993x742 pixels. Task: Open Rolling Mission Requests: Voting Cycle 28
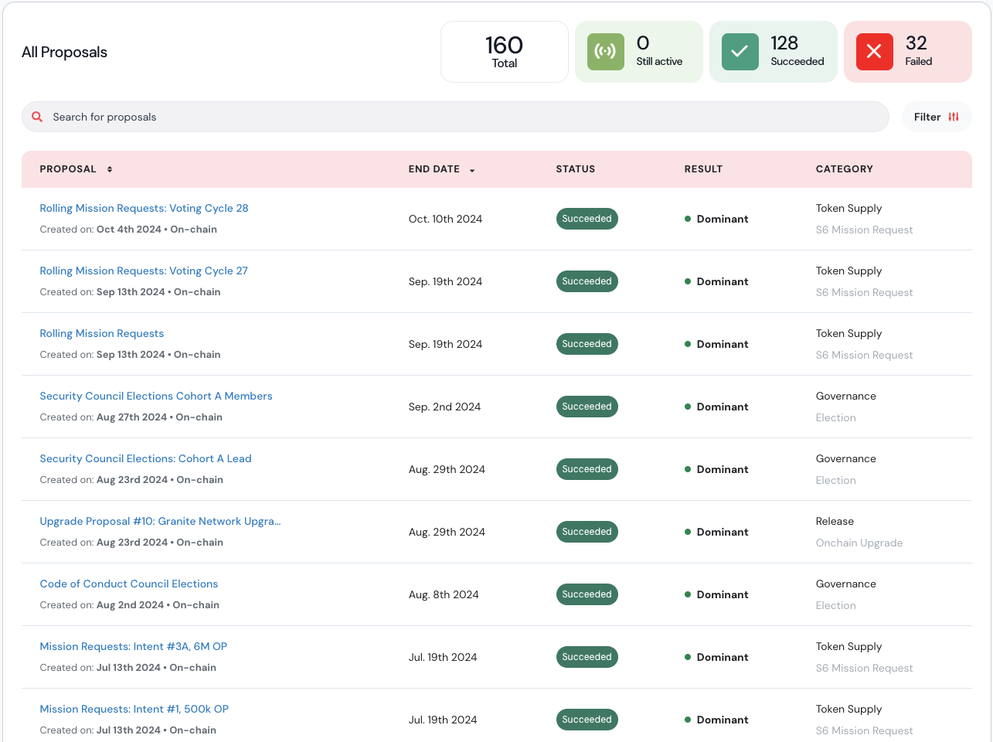coord(144,208)
